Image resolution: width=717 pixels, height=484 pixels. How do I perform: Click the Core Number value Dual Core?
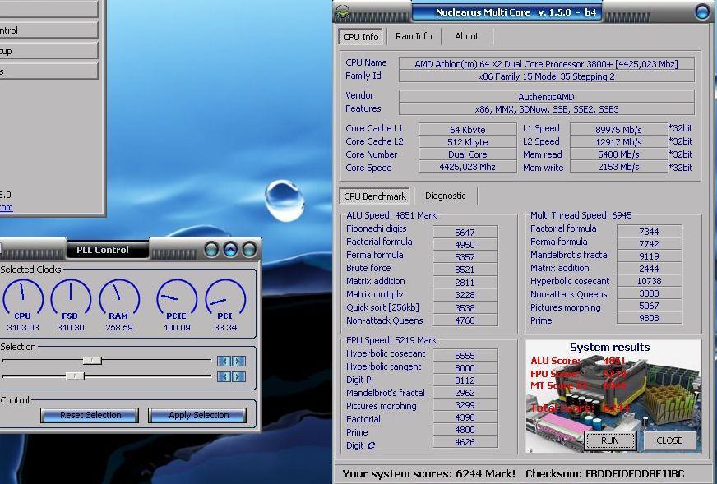[x=467, y=154]
